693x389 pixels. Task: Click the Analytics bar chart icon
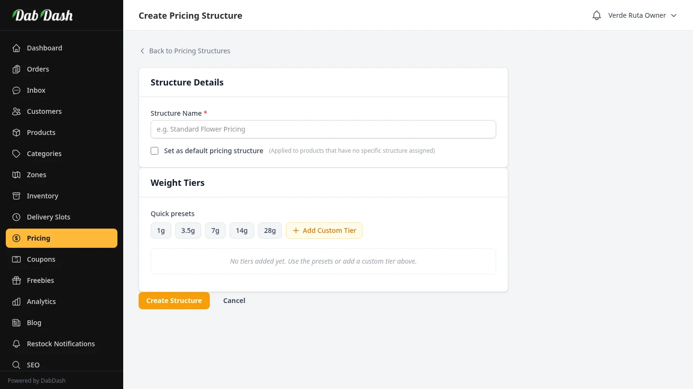16,302
